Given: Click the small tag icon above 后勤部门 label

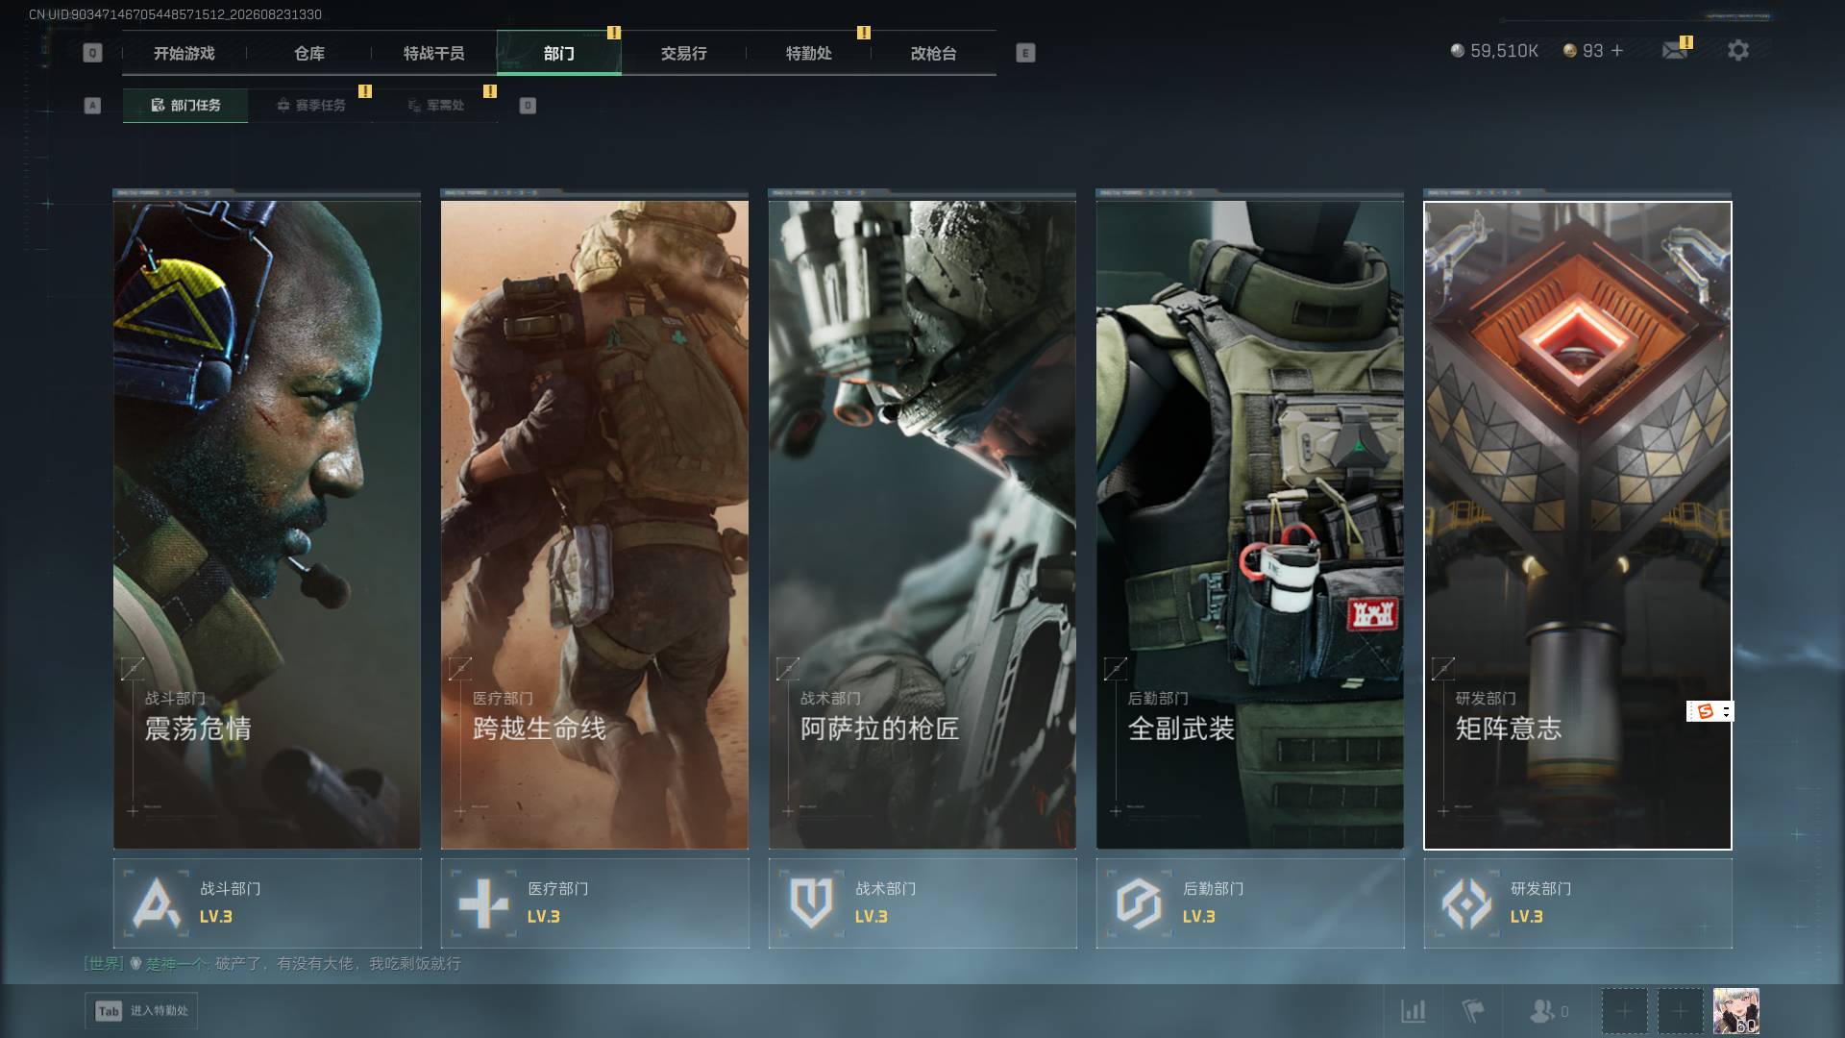Looking at the screenshot, I should coord(1116,668).
